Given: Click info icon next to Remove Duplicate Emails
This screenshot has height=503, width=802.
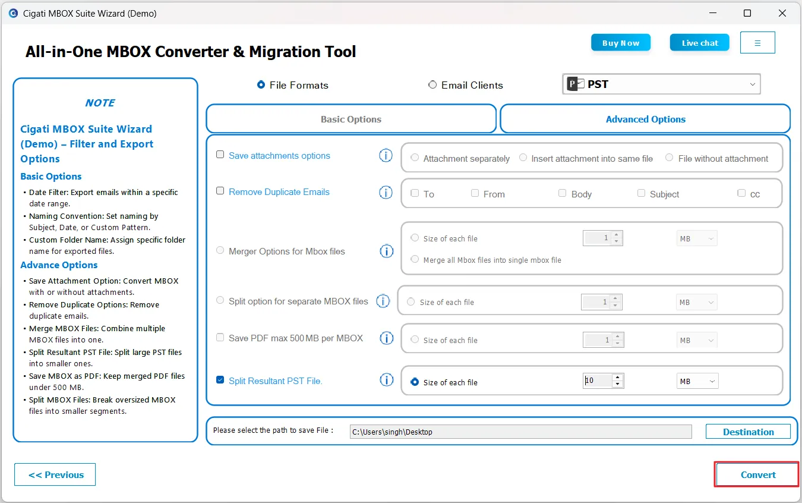Looking at the screenshot, I should (386, 193).
